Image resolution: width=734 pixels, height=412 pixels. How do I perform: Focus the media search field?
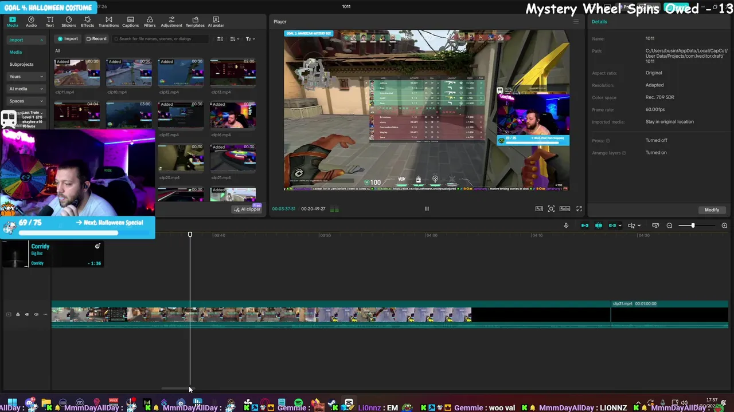(x=161, y=39)
